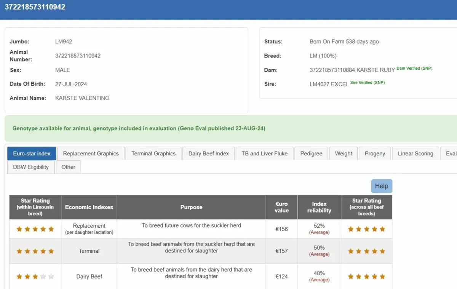
Task: Click the blue Help button
Action: (x=381, y=186)
